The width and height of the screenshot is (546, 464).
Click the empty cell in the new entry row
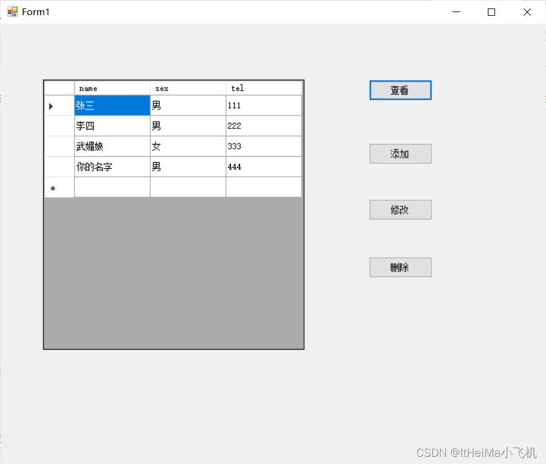click(112, 188)
